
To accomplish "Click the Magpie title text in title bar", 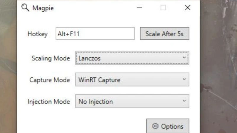I will pos(43,8).
